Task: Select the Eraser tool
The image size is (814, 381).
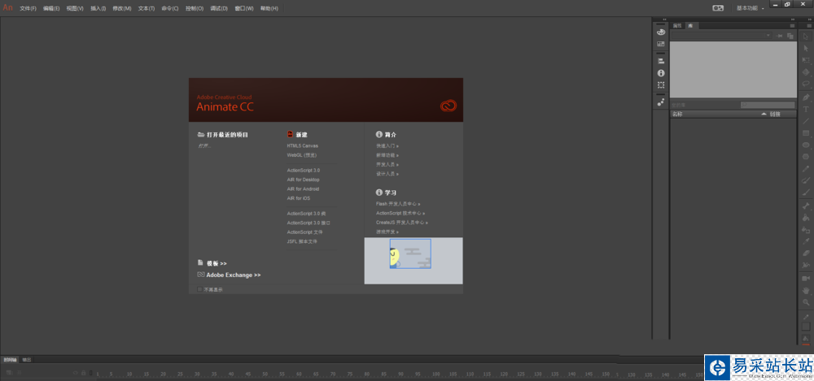Action: coord(806,253)
